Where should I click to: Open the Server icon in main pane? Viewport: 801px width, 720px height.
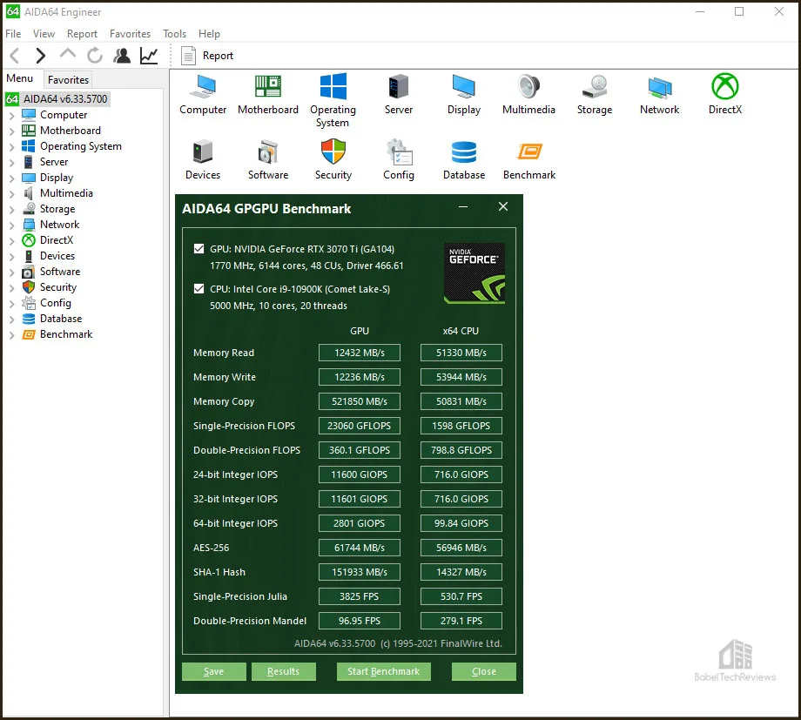coord(399,95)
